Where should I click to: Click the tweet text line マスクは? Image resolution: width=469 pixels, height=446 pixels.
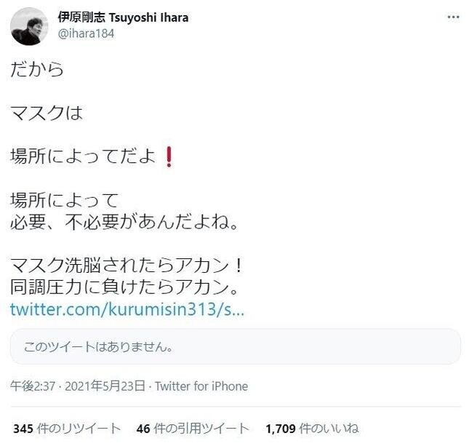(47, 114)
